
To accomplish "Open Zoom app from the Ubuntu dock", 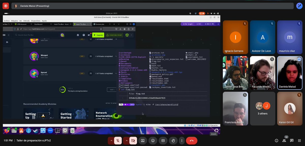I will (x=50, y=130).
